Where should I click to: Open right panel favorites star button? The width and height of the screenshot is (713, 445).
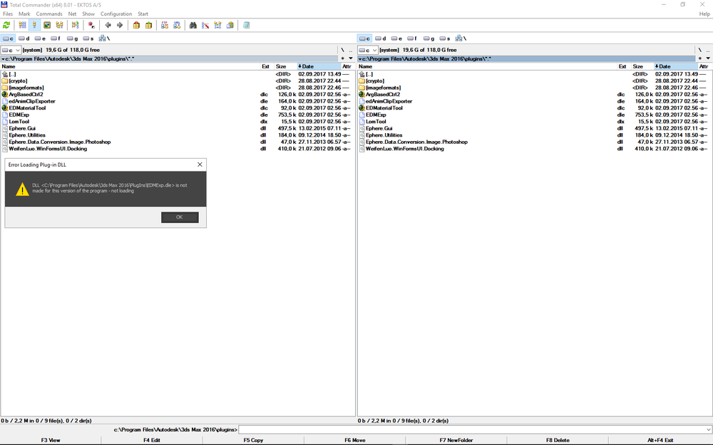pyautogui.click(x=700, y=58)
